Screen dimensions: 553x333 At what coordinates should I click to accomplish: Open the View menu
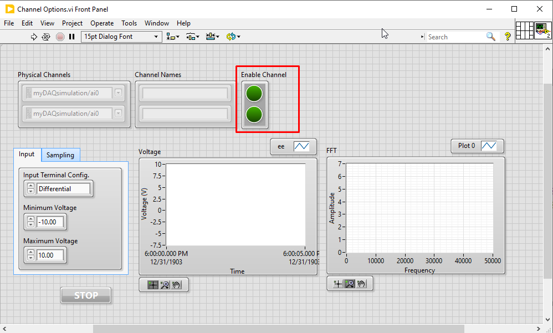coord(47,23)
